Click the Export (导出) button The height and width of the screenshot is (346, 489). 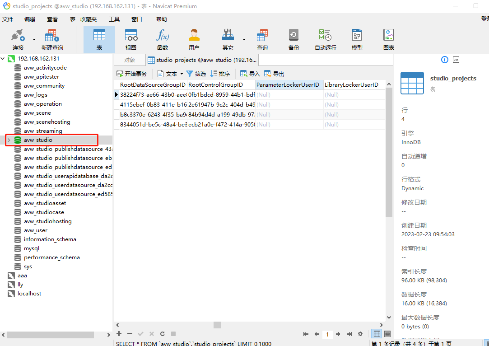pos(274,74)
